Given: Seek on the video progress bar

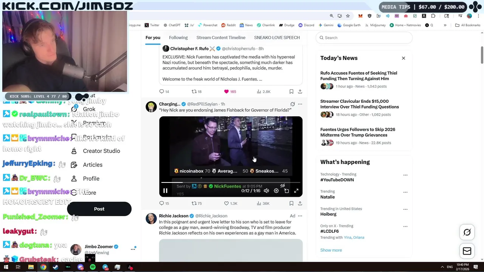Looking at the screenshot, I should point(231,182).
